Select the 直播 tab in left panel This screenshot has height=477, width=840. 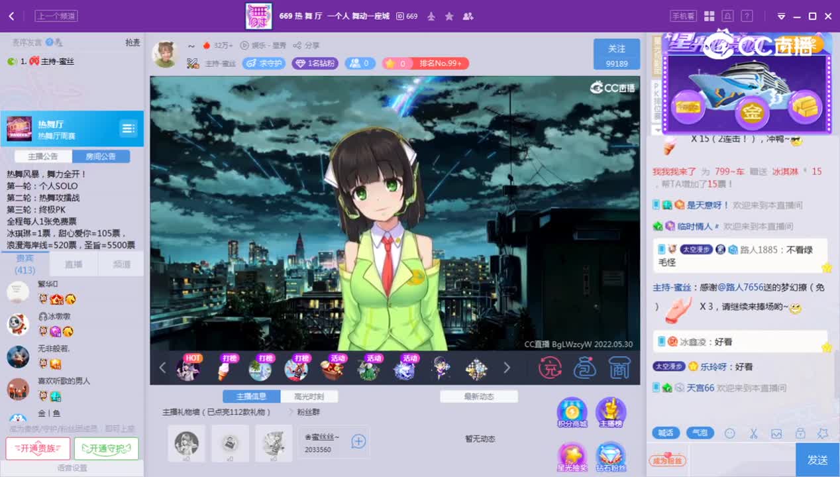(74, 264)
